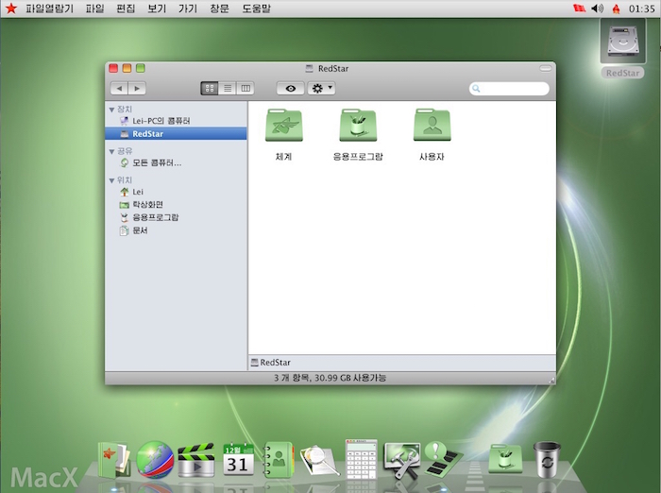Viewport: 661px width, 493px height.
Task: Open the document preview magnifier dock icon
Action: pyautogui.click(x=319, y=461)
